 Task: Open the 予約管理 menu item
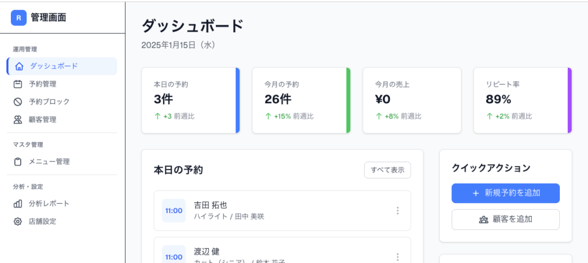pyautogui.click(x=42, y=84)
